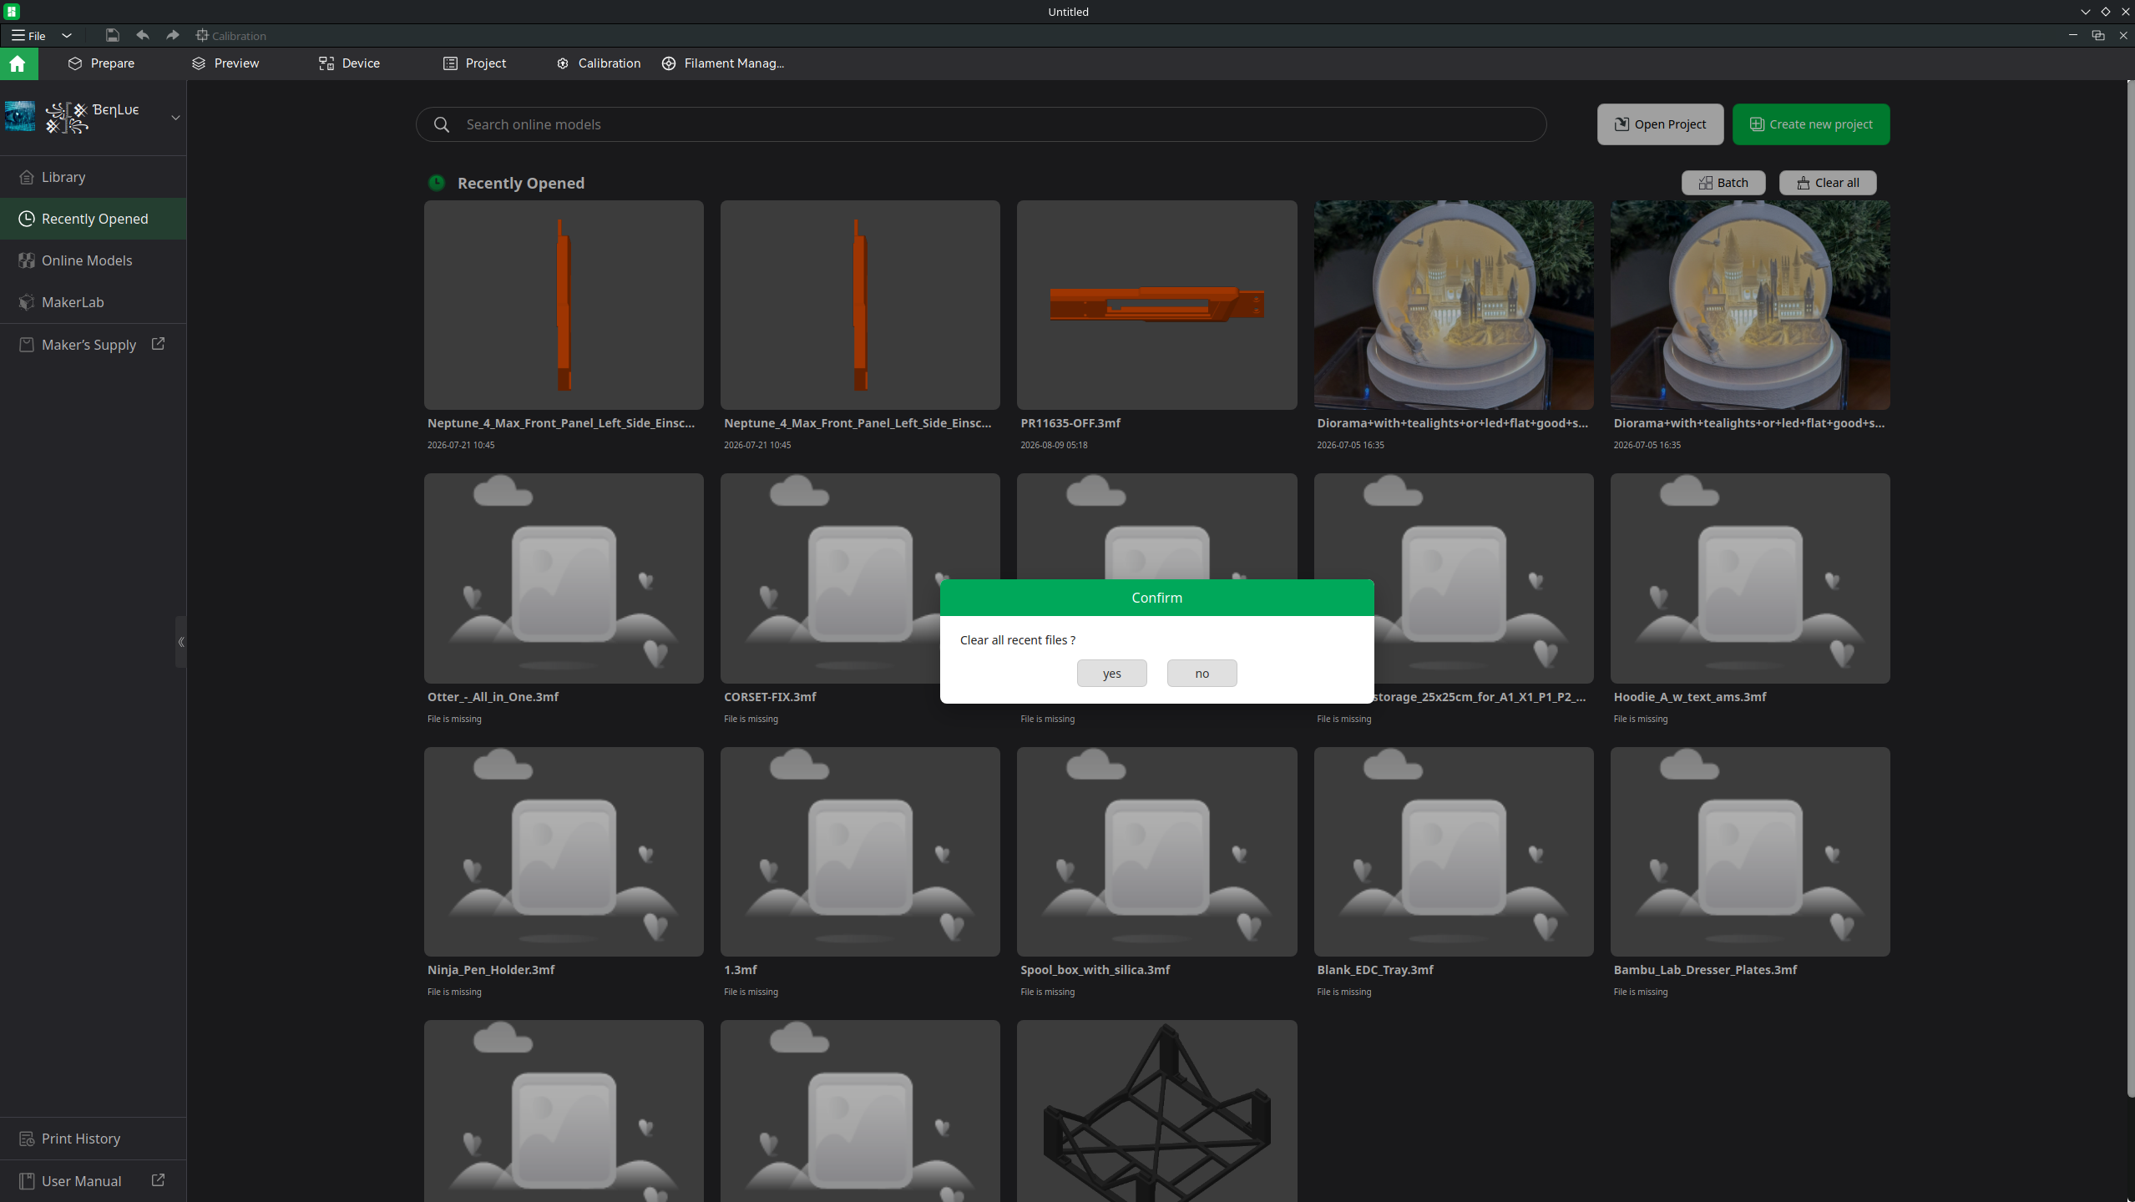Viewport: 2135px width, 1202px height.
Task: Switch to the Preview tab
Action: click(x=225, y=63)
